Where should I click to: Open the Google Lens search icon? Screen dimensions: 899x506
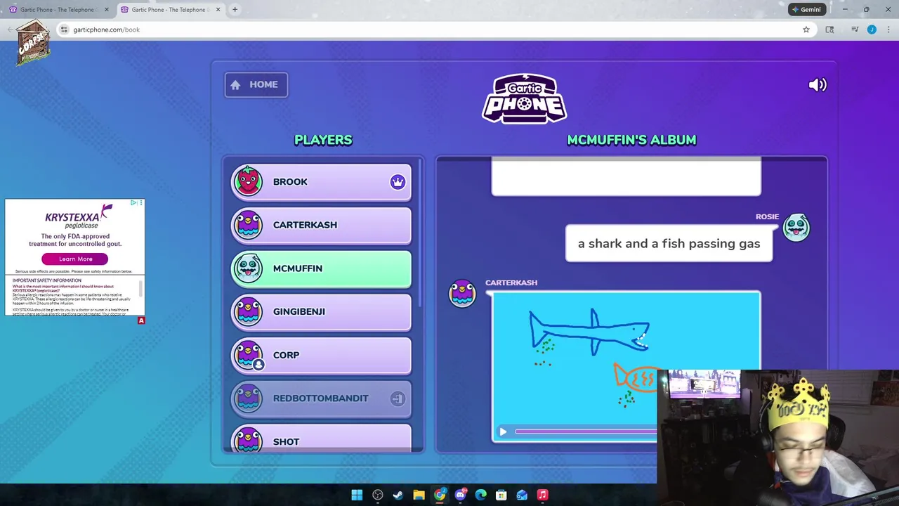coord(829,30)
